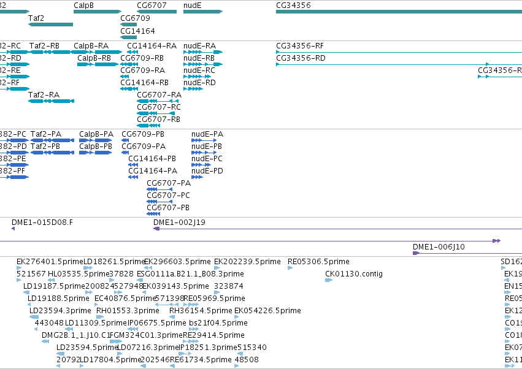522x369 pixels.
Task: Select transcript nudE-RA
Action: [x=200, y=45]
